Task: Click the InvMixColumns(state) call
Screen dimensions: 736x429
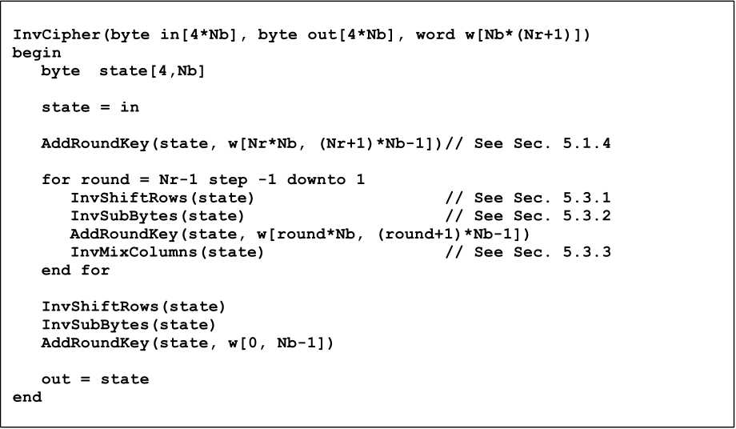Action: pos(167,252)
